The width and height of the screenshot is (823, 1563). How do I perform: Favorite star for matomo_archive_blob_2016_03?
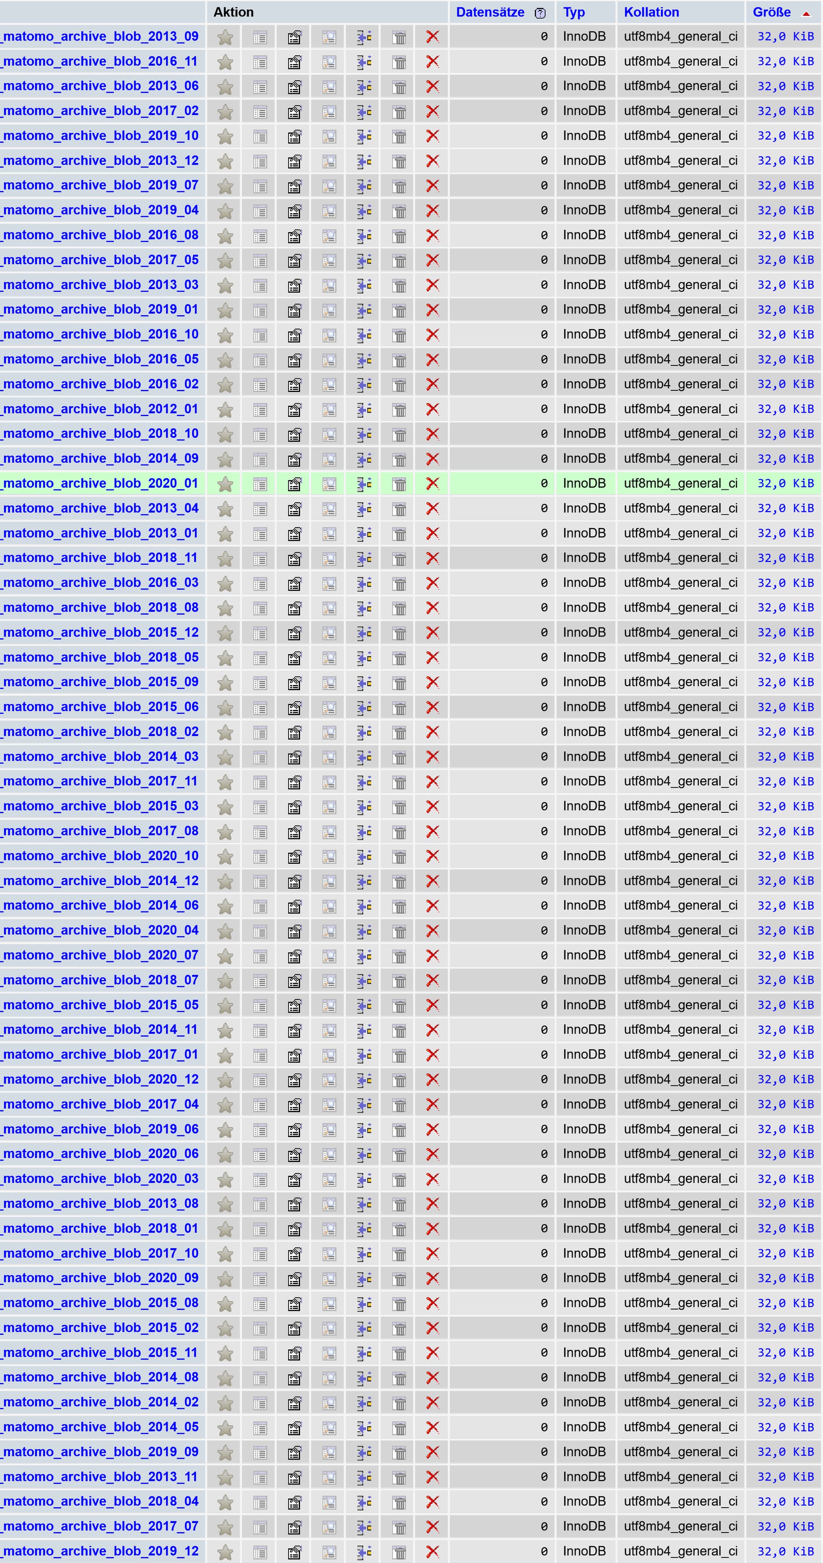point(225,584)
